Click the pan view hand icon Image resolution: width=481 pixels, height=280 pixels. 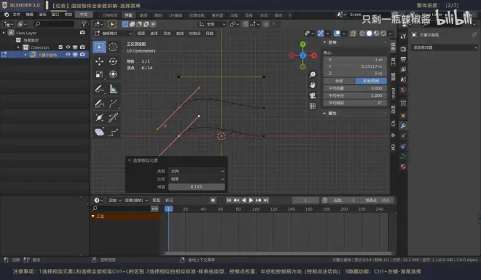click(x=312, y=85)
